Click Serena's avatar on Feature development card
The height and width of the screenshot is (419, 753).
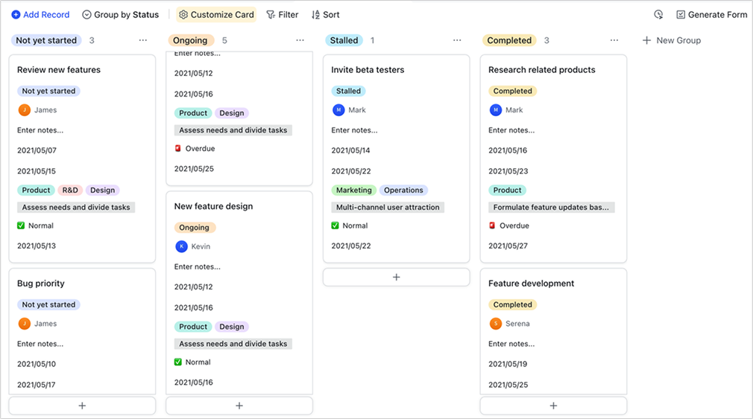click(x=496, y=324)
